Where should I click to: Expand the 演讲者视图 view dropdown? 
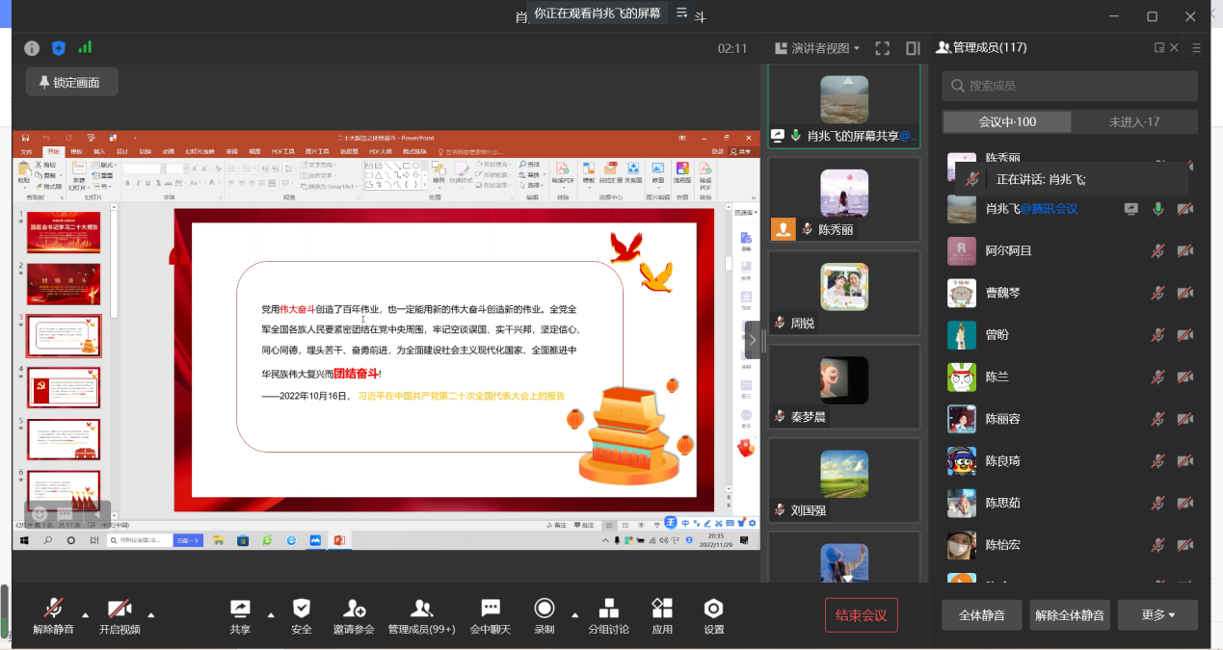[x=817, y=48]
